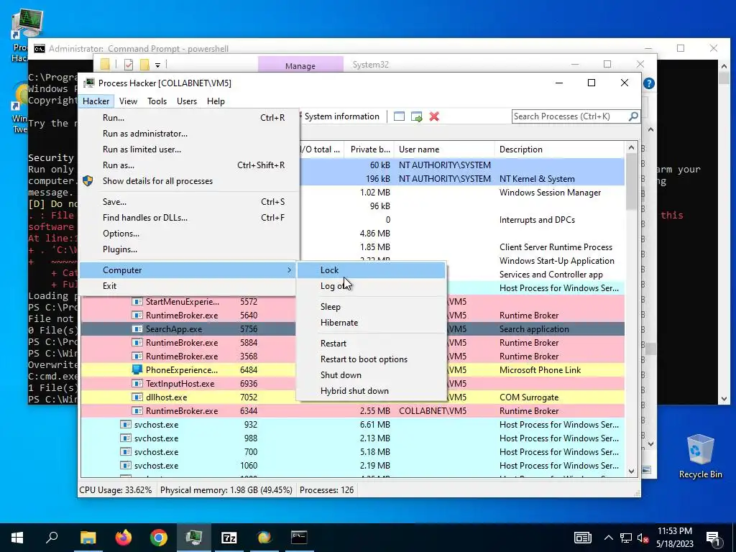The width and height of the screenshot is (736, 552).
Task: Show hidden tray icons chevron
Action: click(608, 538)
